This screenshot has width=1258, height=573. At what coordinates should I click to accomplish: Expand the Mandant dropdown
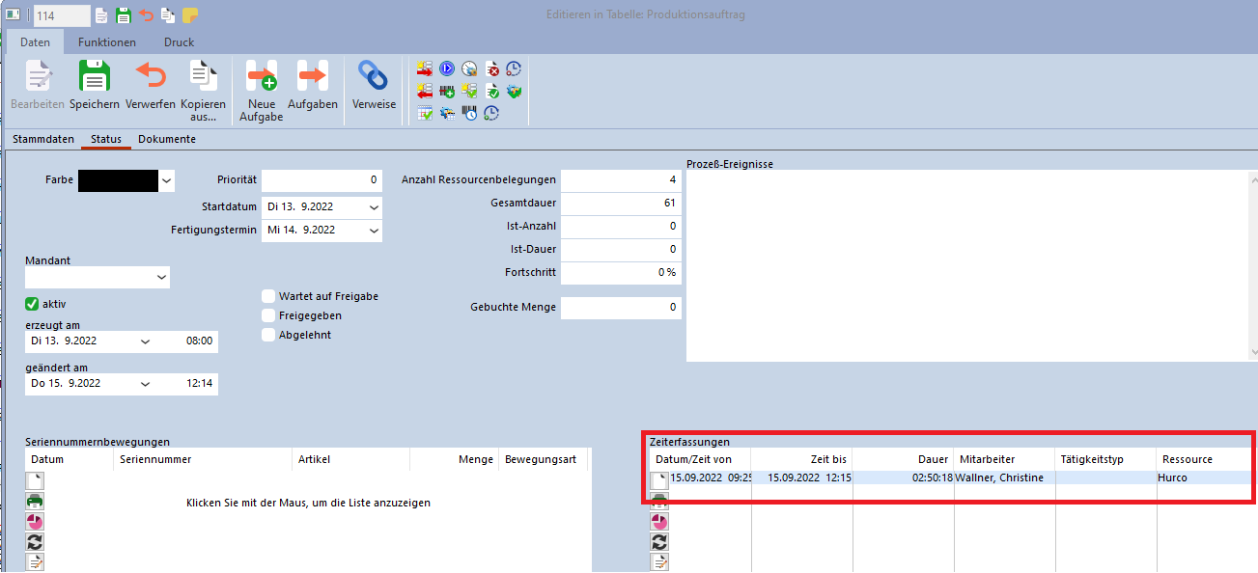click(160, 278)
